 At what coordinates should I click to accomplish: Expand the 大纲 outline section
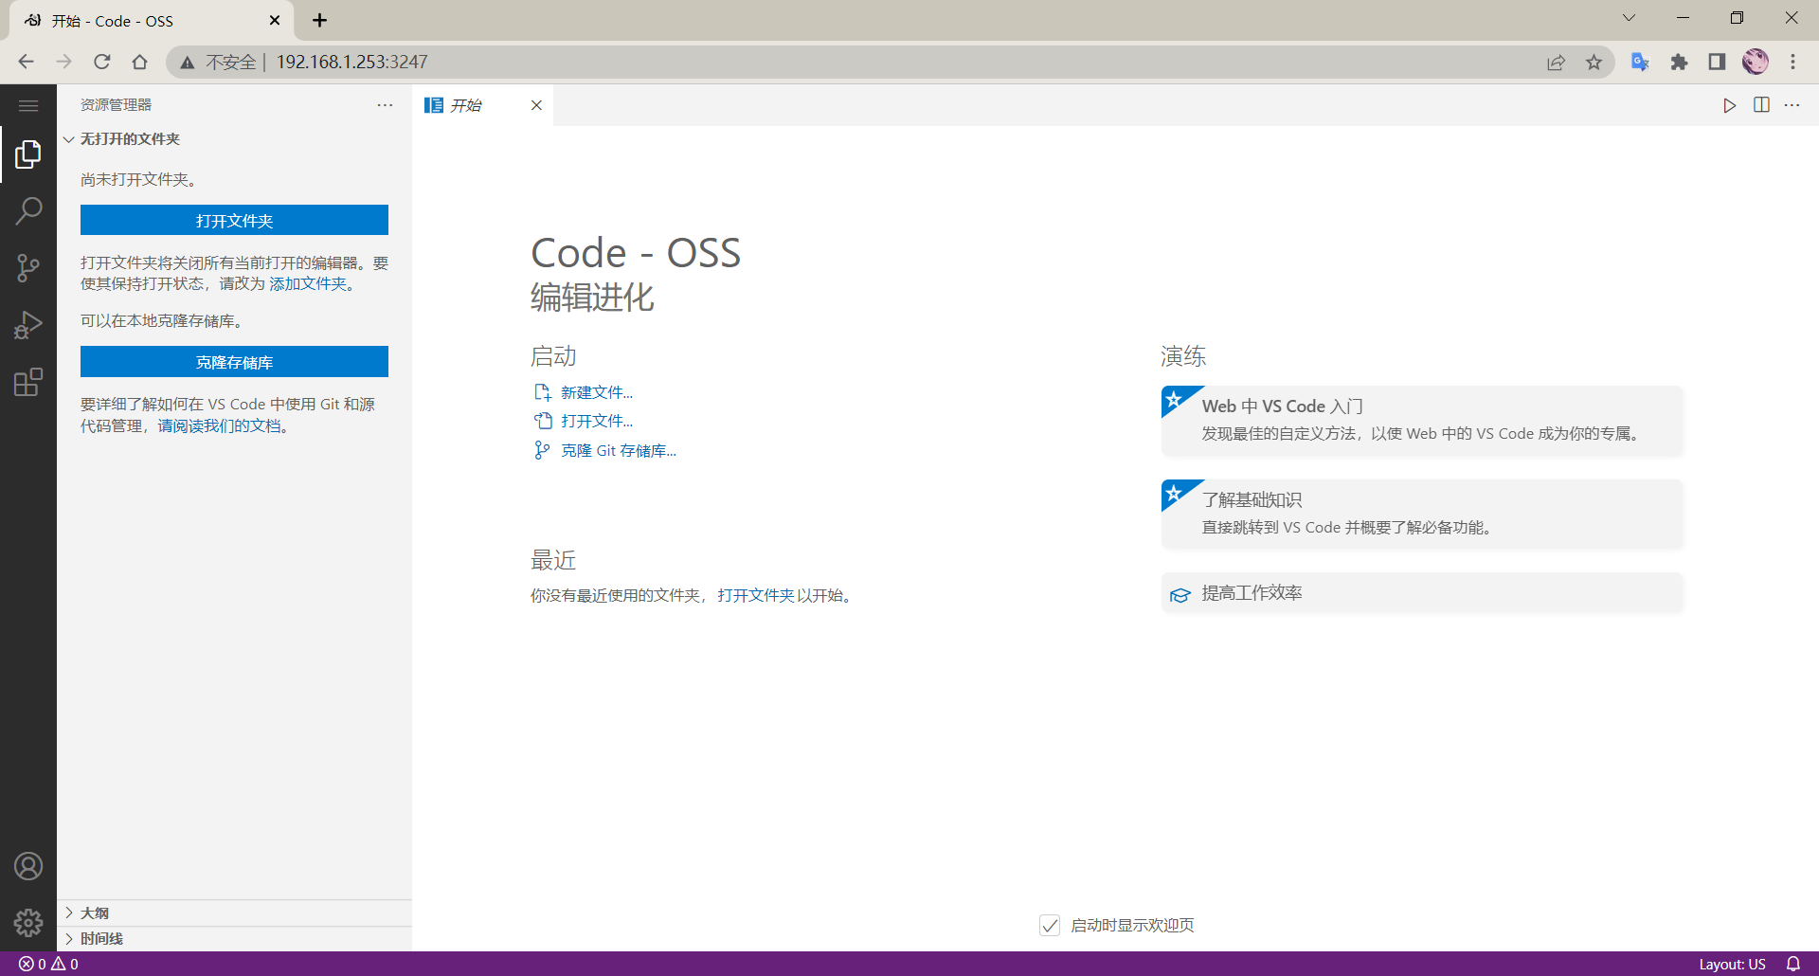click(x=95, y=913)
